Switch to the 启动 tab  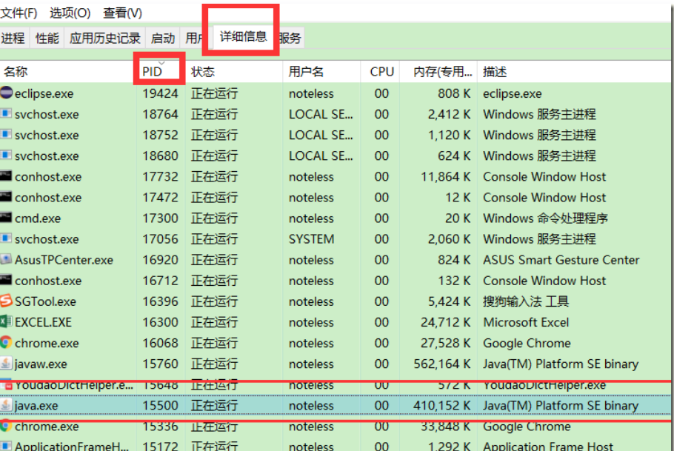point(162,38)
